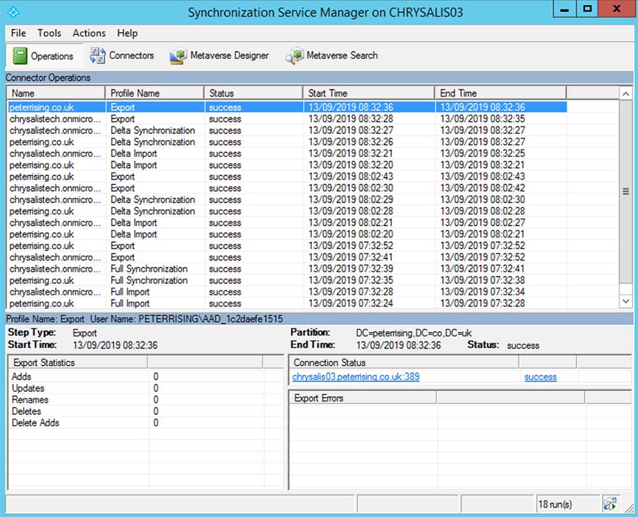Open the Metaverse Designer
Viewport: 638px width, 517px height.
click(220, 56)
